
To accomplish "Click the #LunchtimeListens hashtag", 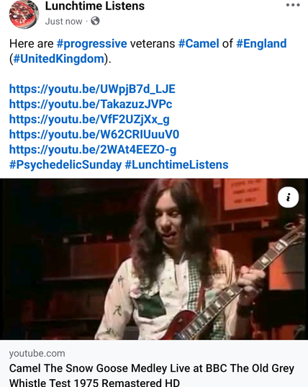I will click(177, 165).
